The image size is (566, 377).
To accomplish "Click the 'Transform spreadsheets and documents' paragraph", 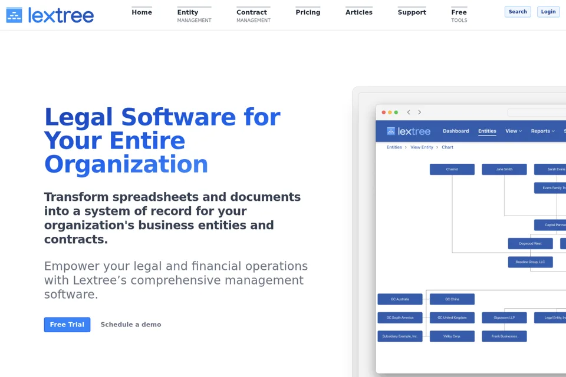I will point(172,218).
